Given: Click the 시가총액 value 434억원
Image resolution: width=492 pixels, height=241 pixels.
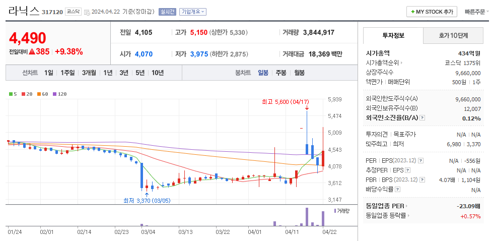Looking at the screenshot, I should tap(469, 53).
